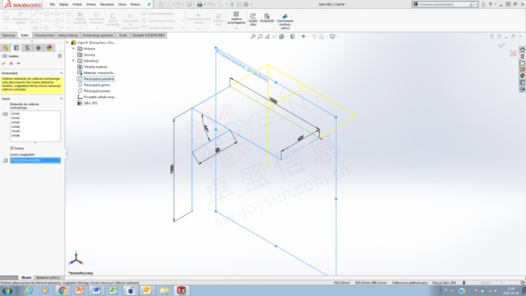This screenshot has height=296, width=526.
Task: Click the Instant2D toolbar icon
Action: [x=267, y=18]
